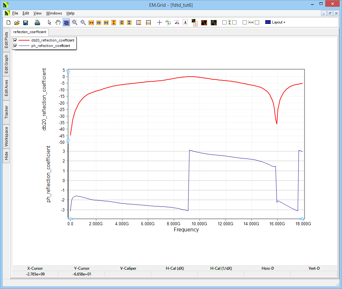Open the File menu
Image resolution: width=342 pixels, height=289 pixels.
15,13
